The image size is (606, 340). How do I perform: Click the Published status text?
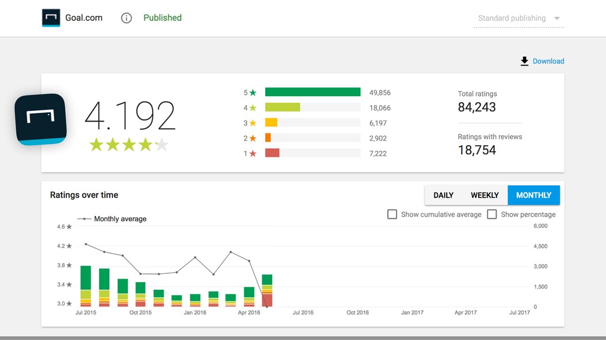tap(162, 18)
